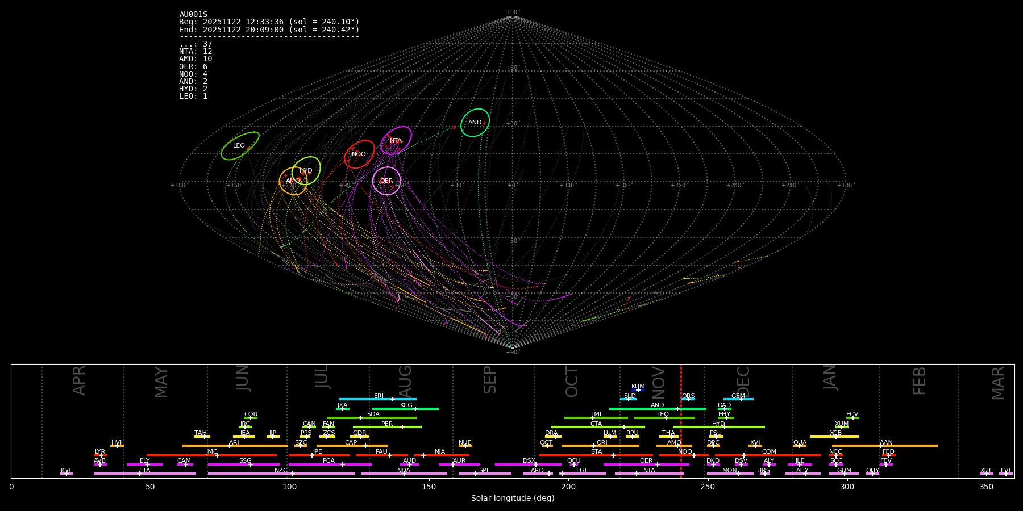Click the STA shower timeline bar
The height and width of the screenshot is (511, 1023).
596,455
